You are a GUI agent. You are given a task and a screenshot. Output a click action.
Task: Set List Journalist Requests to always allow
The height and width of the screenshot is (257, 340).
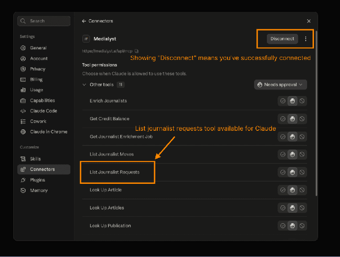pos(283,172)
